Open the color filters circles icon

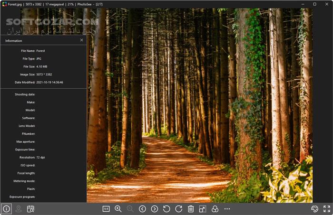(x=215, y=209)
